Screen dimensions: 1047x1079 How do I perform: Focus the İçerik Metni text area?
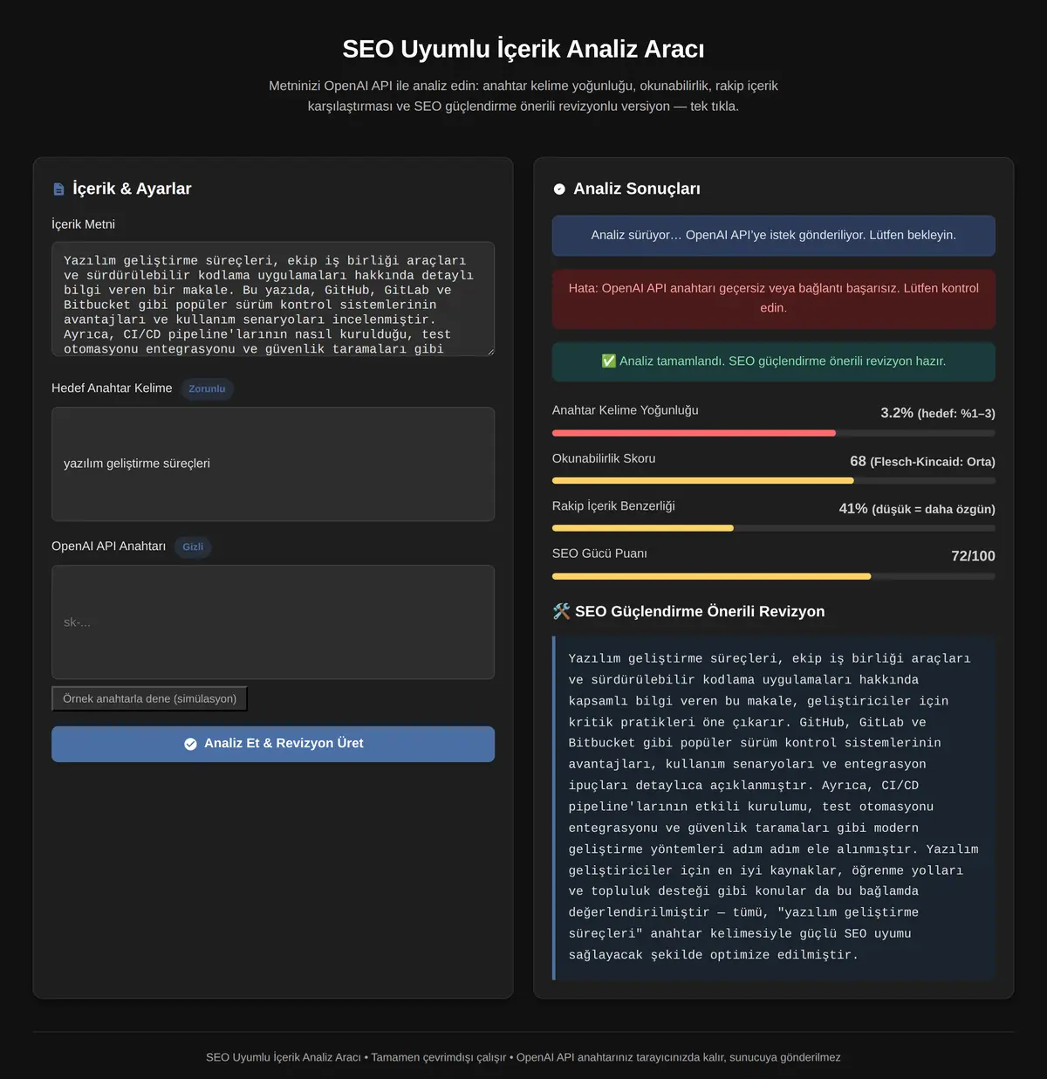(273, 299)
